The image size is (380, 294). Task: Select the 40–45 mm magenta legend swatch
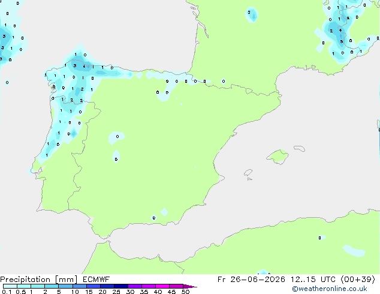(162, 286)
